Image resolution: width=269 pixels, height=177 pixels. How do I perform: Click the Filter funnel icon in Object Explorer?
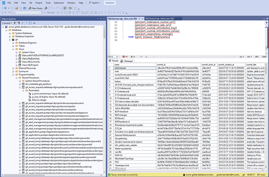tap(26, 23)
